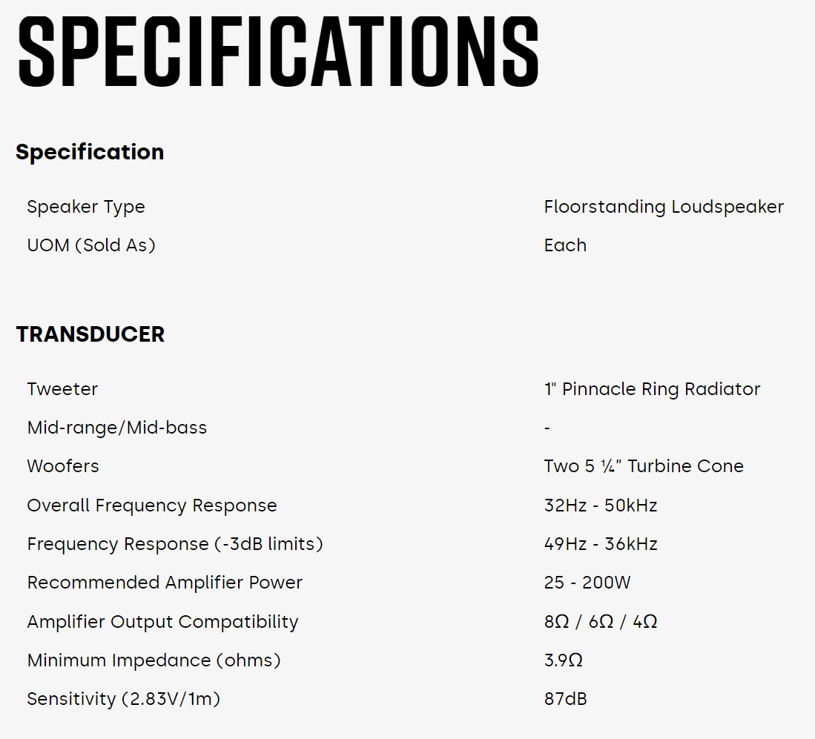Image resolution: width=815 pixels, height=739 pixels.
Task: Click the 87dB sensitivity value
Action: [x=566, y=699]
